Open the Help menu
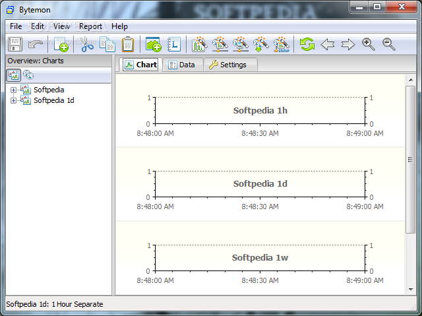Image resolution: width=422 pixels, height=316 pixels. tap(119, 26)
